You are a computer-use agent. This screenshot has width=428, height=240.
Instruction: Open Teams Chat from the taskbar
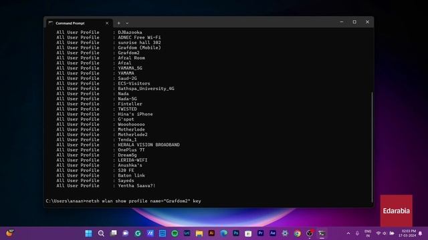(x=126, y=233)
